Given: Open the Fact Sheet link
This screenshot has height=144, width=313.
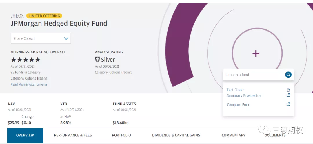Looking at the screenshot, I should click(x=235, y=90).
